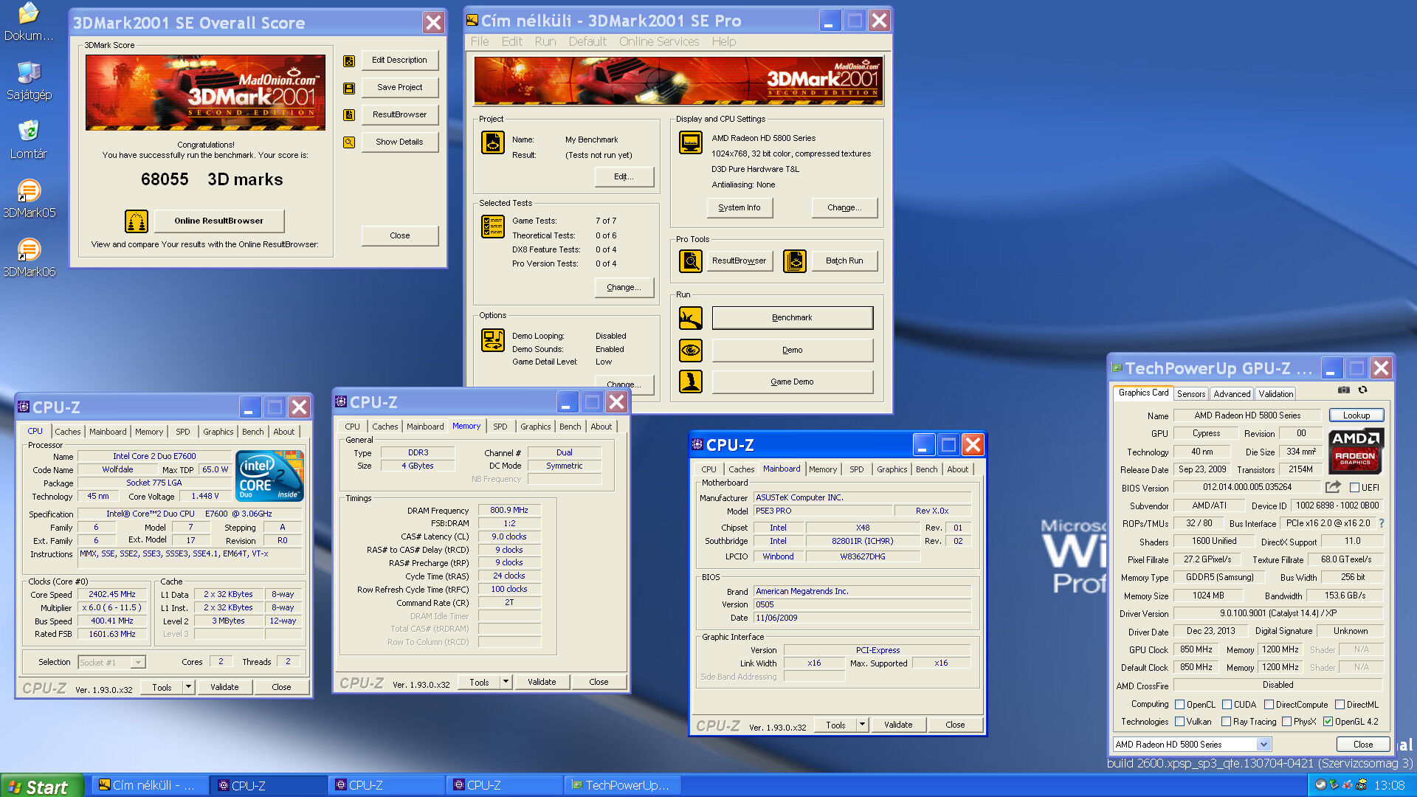Click the Batch Run icon
Viewport: 1417px width, 797px height.
point(794,261)
